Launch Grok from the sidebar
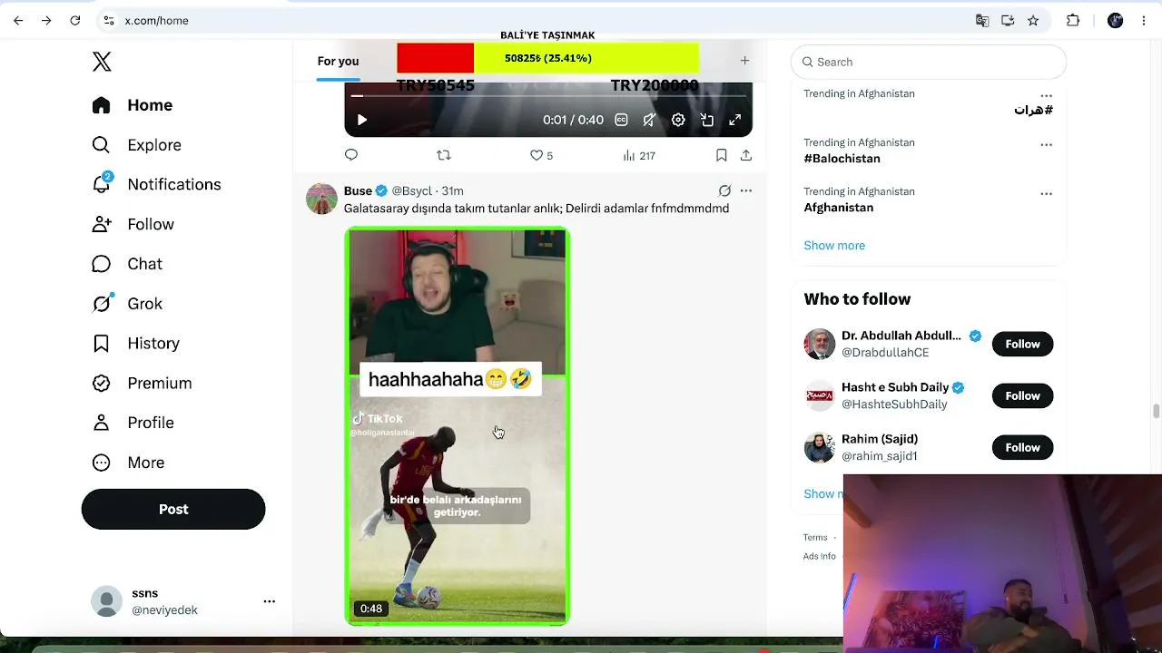The width and height of the screenshot is (1162, 653). [x=127, y=304]
